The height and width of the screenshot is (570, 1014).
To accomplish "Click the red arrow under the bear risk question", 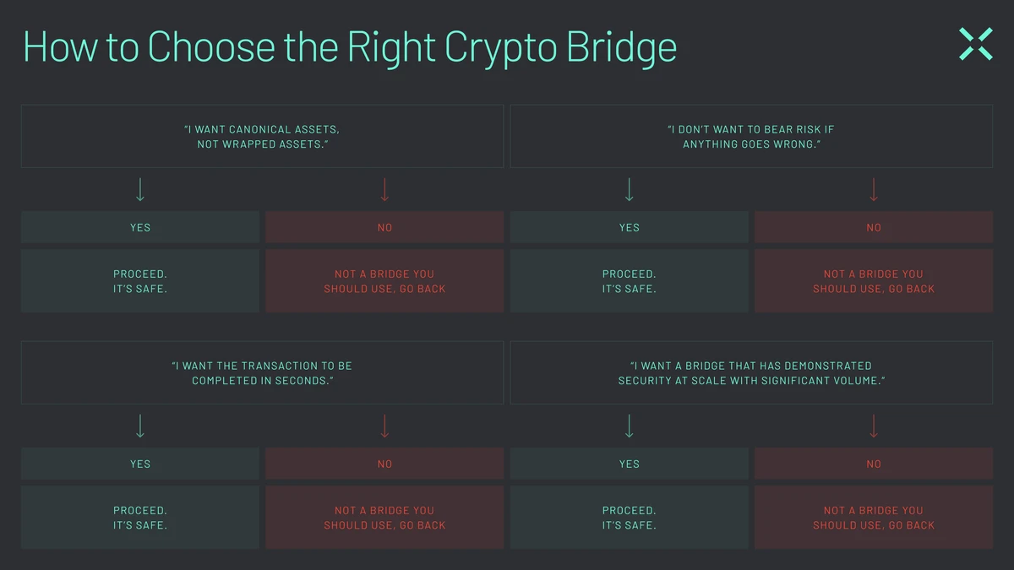I will coord(874,190).
